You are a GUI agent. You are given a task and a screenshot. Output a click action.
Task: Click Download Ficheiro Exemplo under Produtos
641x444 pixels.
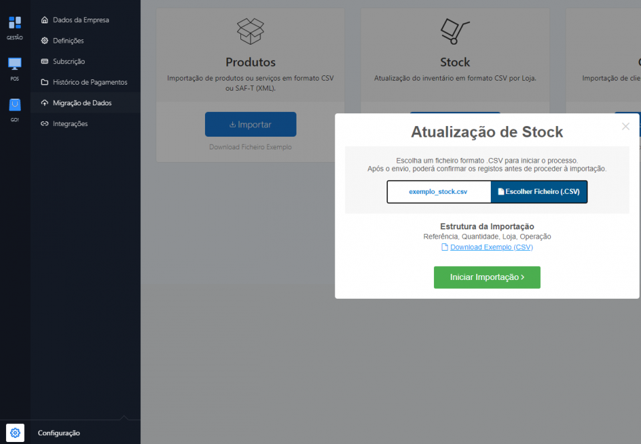(250, 147)
